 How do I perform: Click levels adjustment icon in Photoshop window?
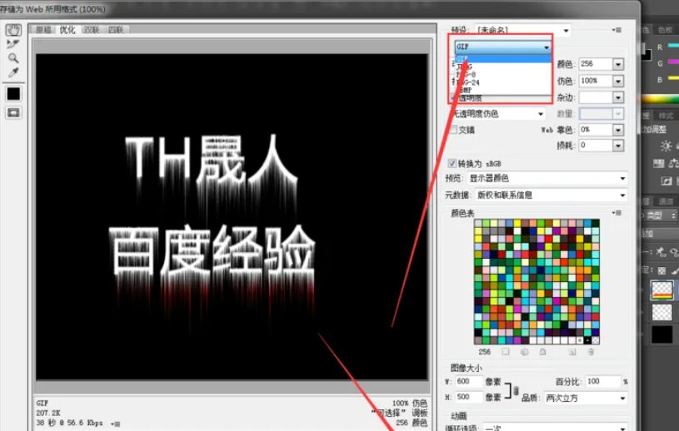point(659,163)
